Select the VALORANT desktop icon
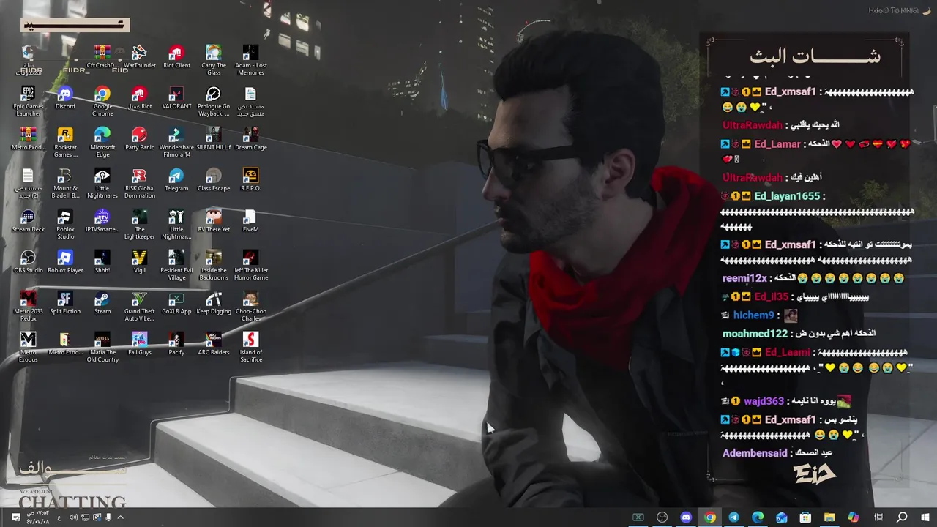Screen dimensions: 937x527 [176, 98]
